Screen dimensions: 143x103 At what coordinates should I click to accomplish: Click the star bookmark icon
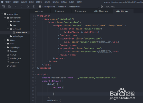(28, 7)
